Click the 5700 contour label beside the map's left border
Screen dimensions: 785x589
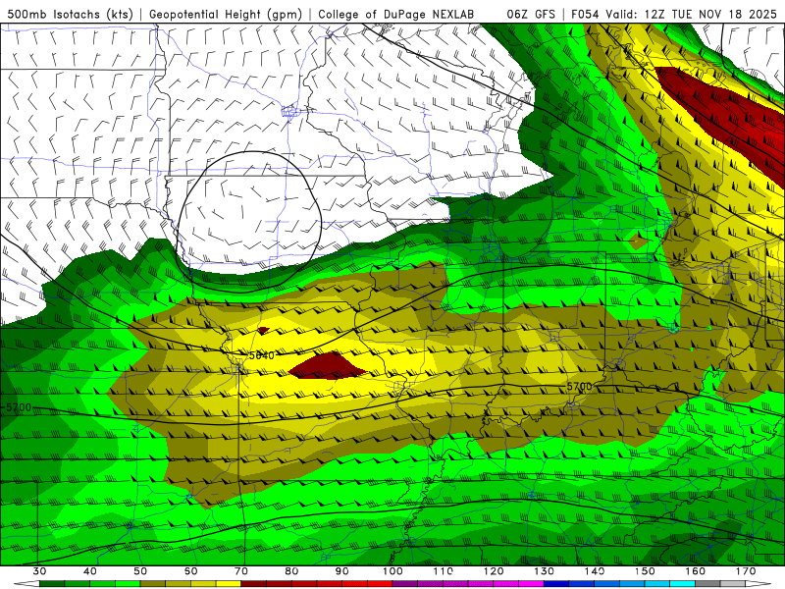tap(19, 407)
